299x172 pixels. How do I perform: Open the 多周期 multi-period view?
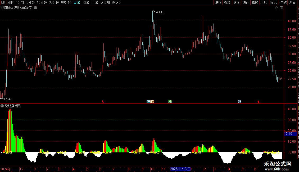click(105, 2)
